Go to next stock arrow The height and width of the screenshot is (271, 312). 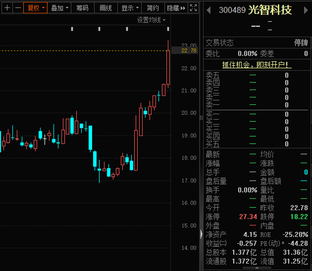click(x=306, y=10)
